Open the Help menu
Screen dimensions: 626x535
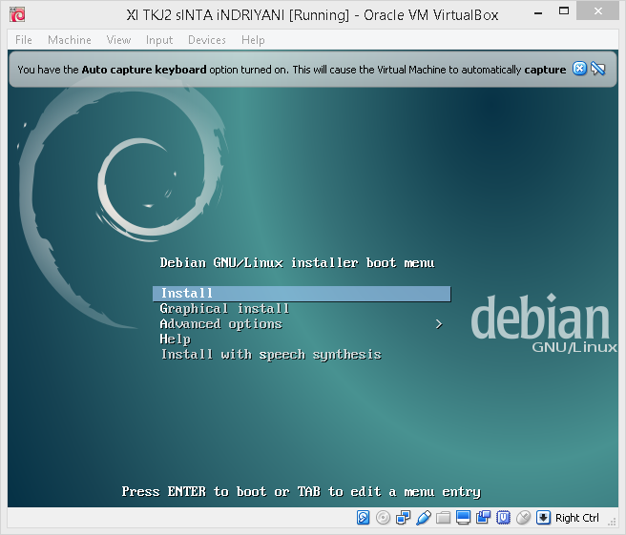(x=253, y=40)
